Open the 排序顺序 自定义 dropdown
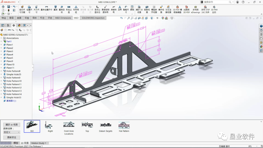 [12, 132]
